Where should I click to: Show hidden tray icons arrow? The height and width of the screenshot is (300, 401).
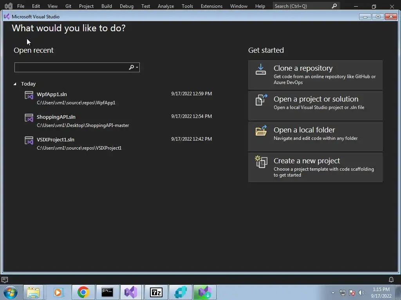(333, 293)
